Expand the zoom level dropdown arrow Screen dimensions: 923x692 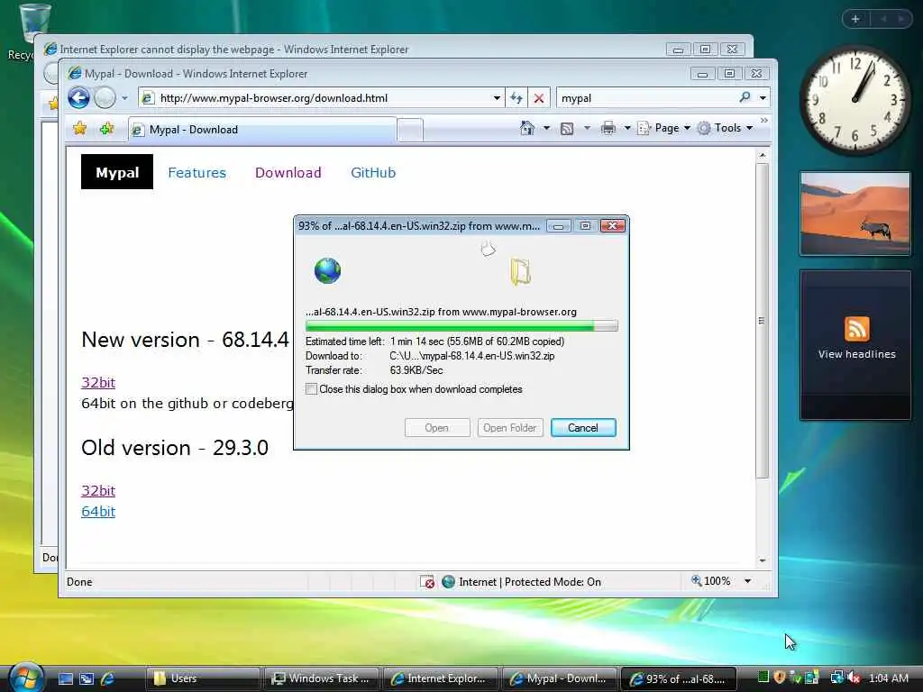[x=747, y=581]
